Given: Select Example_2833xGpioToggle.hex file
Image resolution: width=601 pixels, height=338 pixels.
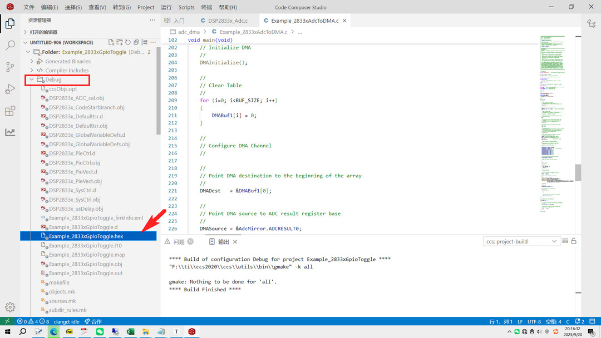Looking at the screenshot, I should tap(88, 236).
